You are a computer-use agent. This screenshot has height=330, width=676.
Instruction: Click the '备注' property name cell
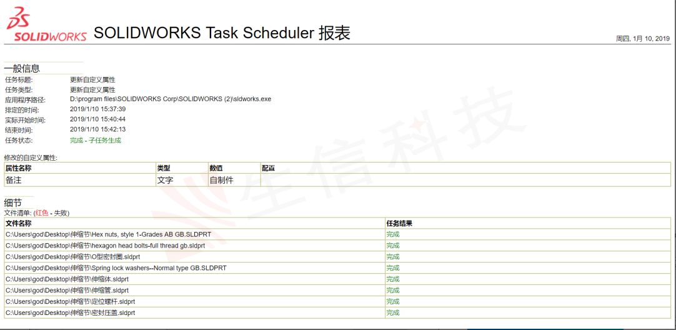click(80, 180)
